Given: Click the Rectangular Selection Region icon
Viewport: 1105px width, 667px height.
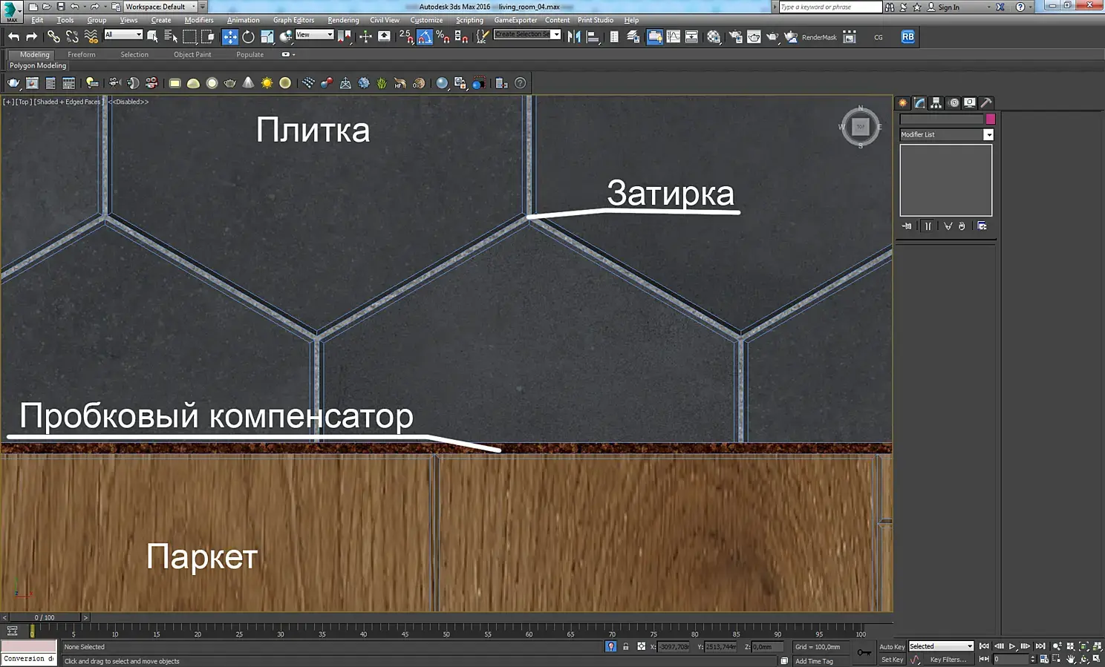Looking at the screenshot, I should (x=189, y=36).
